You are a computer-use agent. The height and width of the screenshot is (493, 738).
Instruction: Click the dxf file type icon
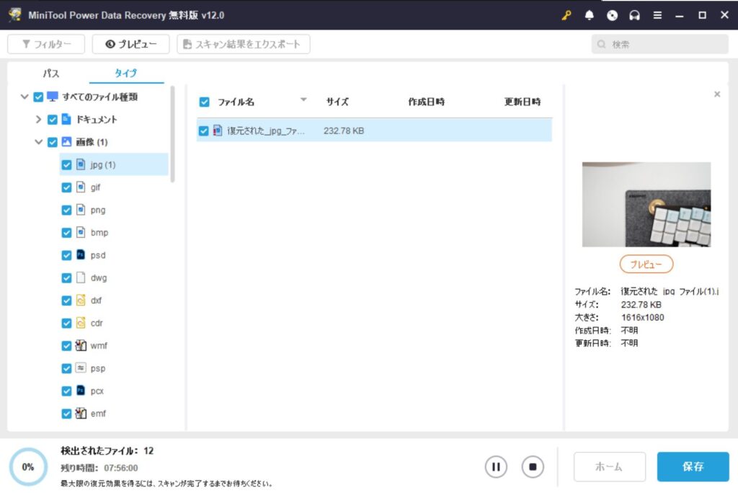[81, 300]
